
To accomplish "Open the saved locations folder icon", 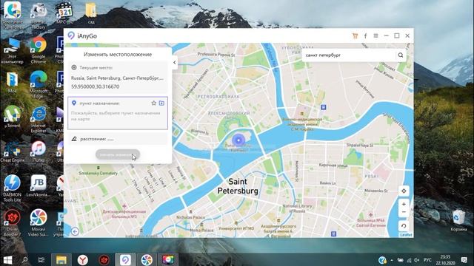I will (x=161, y=103).
